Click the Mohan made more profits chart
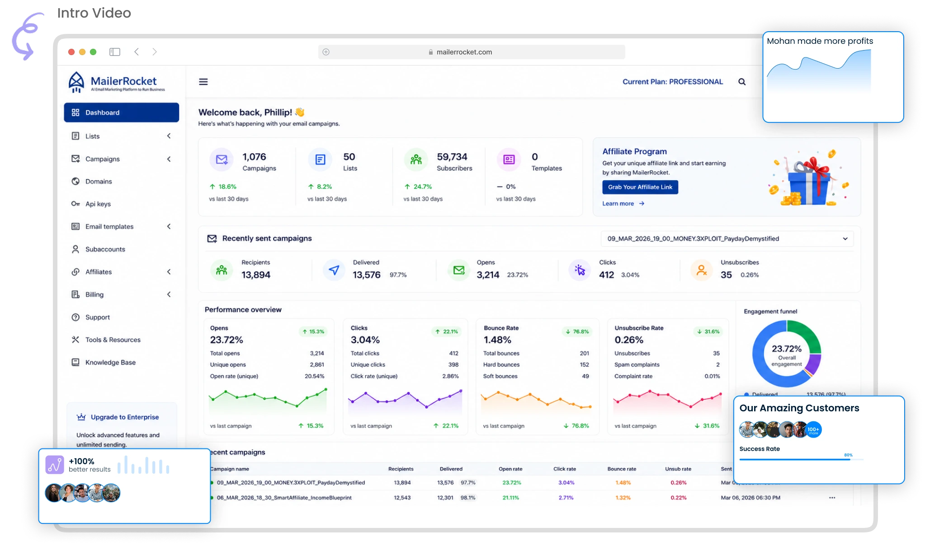The height and width of the screenshot is (546, 925). [x=819, y=71]
